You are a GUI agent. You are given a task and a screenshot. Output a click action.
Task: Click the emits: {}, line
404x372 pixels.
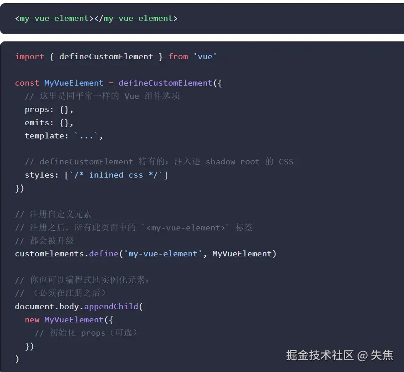49,122
